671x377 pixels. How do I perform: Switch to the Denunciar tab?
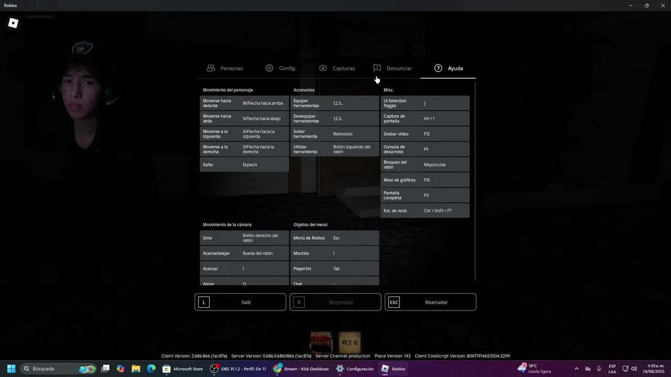pyautogui.click(x=393, y=68)
